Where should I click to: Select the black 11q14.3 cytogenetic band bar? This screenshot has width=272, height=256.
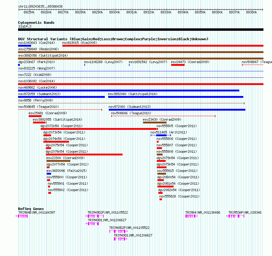[x=141, y=30]
